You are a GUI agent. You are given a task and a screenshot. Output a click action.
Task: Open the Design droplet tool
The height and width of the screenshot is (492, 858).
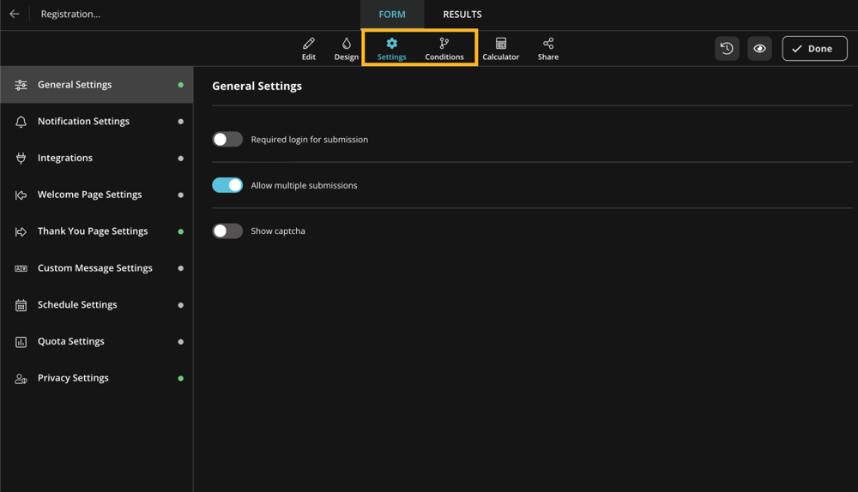pyautogui.click(x=347, y=49)
